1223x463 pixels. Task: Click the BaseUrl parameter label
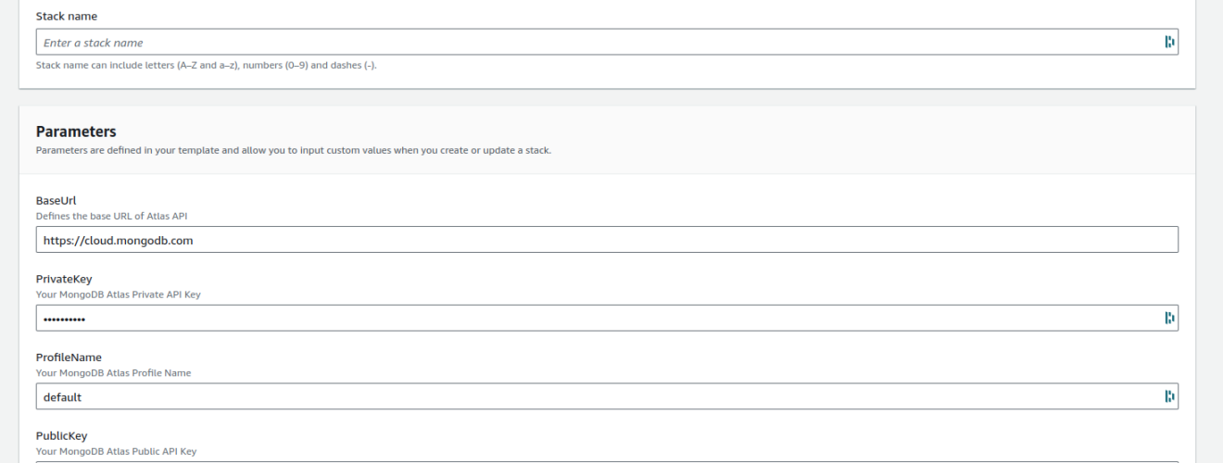pyautogui.click(x=56, y=201)
